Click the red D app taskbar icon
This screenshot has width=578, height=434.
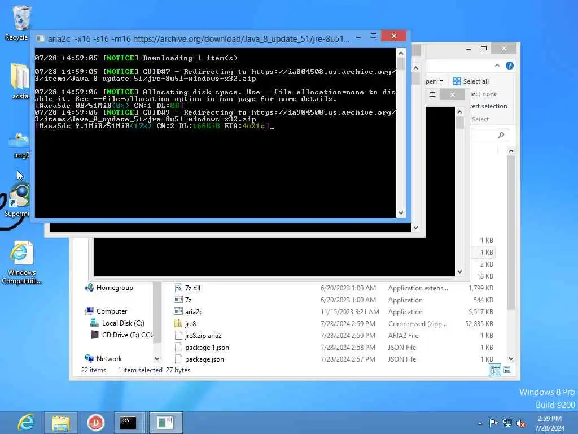click(x=95, y=423)
